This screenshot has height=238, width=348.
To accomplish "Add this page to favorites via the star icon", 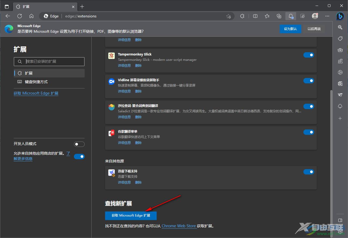I will 228,16.
